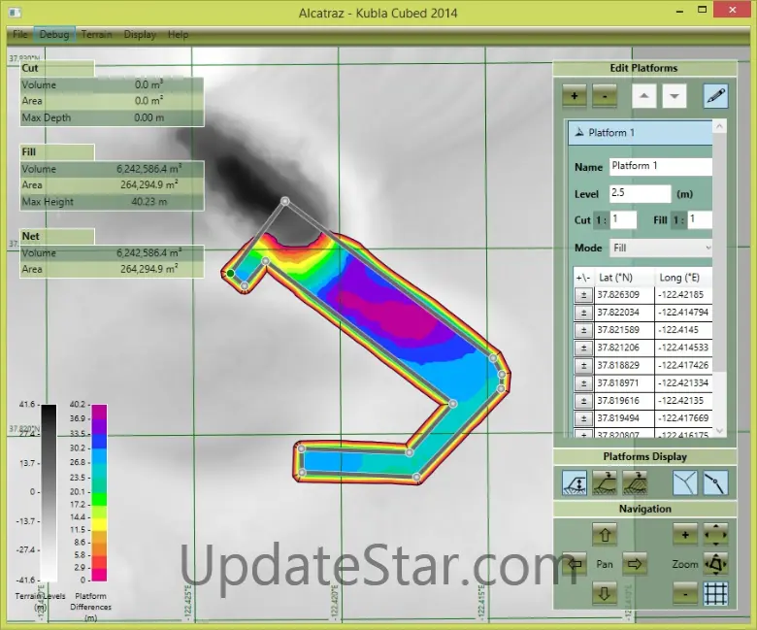Click the Terrain Levels grayscale legend bar
The width and height of the screenshot is (757, 630).
tap(49, 492)
